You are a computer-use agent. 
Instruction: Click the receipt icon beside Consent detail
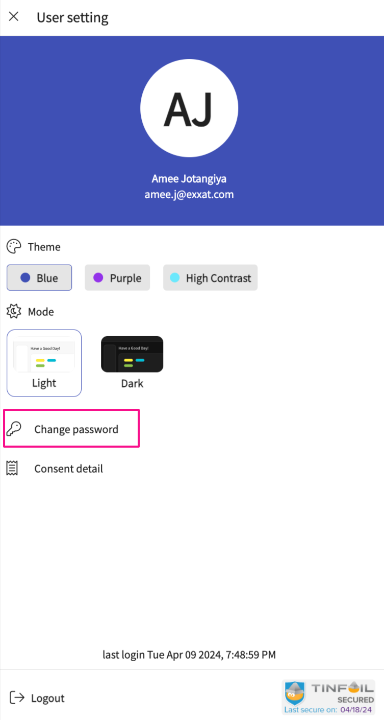12,468
